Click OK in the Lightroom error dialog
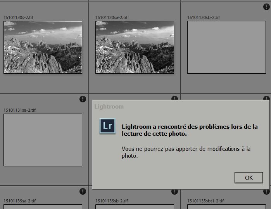 pos(249,178)
